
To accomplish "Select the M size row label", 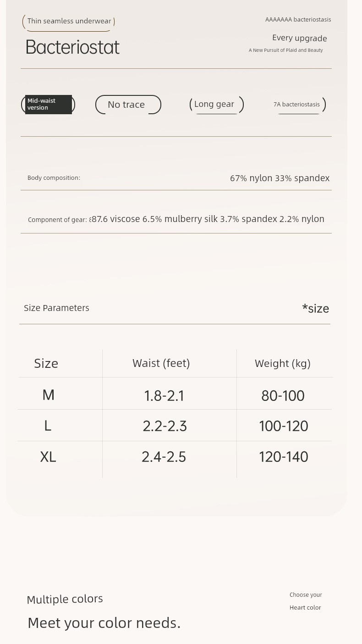I will 48,395.
